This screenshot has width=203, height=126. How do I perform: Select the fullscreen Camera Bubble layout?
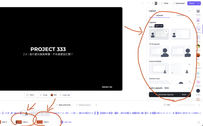tap(181, 68)
